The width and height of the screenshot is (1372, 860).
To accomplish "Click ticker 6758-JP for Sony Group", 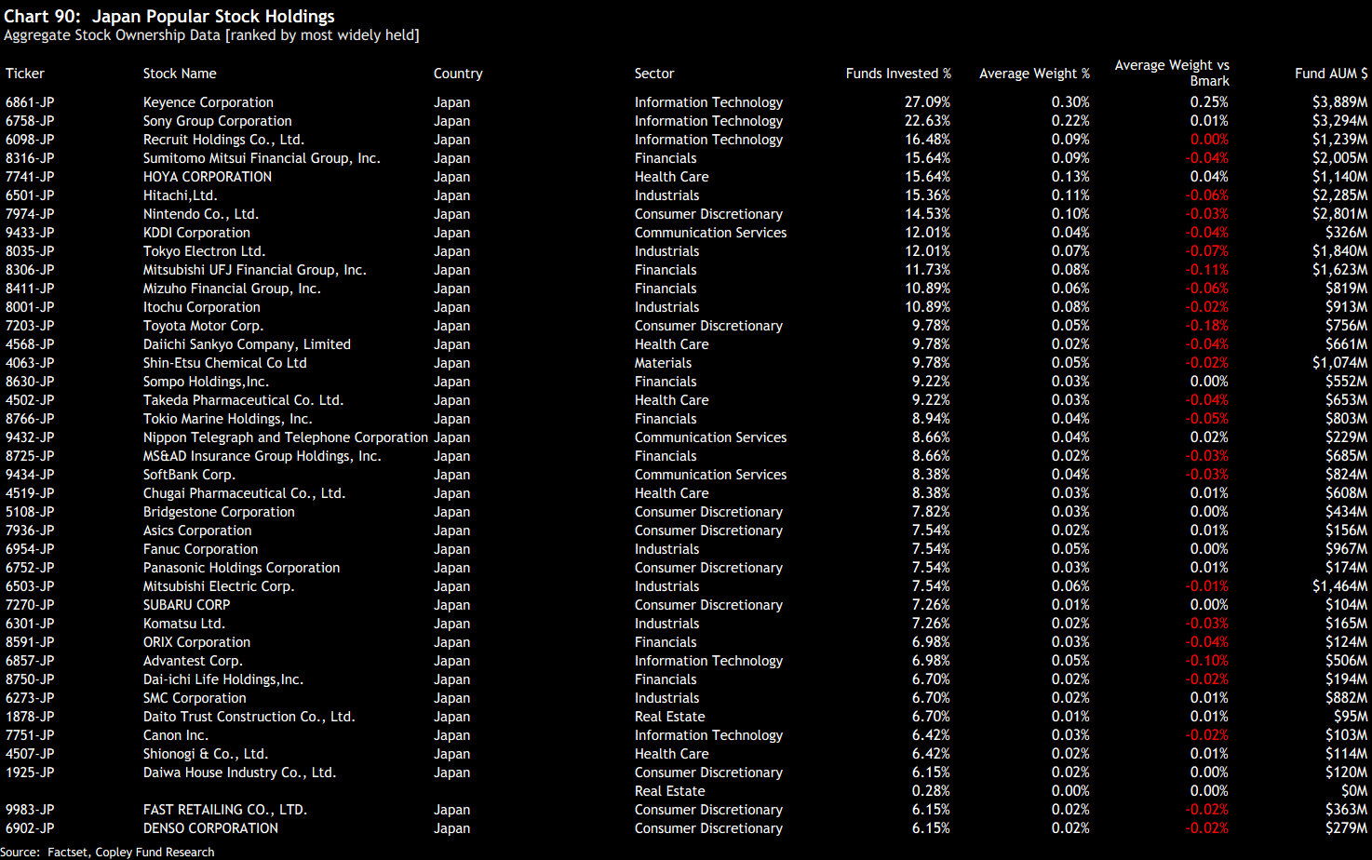I will 30,121.
